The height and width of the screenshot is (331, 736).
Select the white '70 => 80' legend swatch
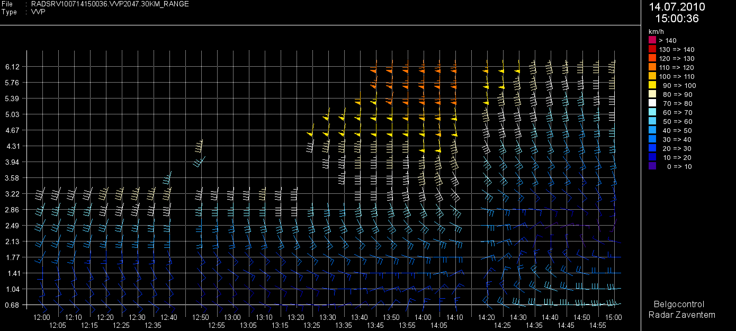(652, 103)
